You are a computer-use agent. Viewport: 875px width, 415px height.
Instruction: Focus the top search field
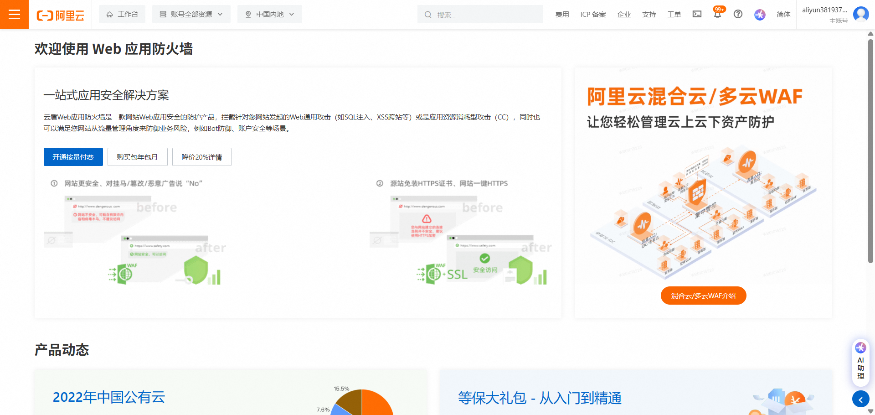pyautogui.click(x=480, y=14)
